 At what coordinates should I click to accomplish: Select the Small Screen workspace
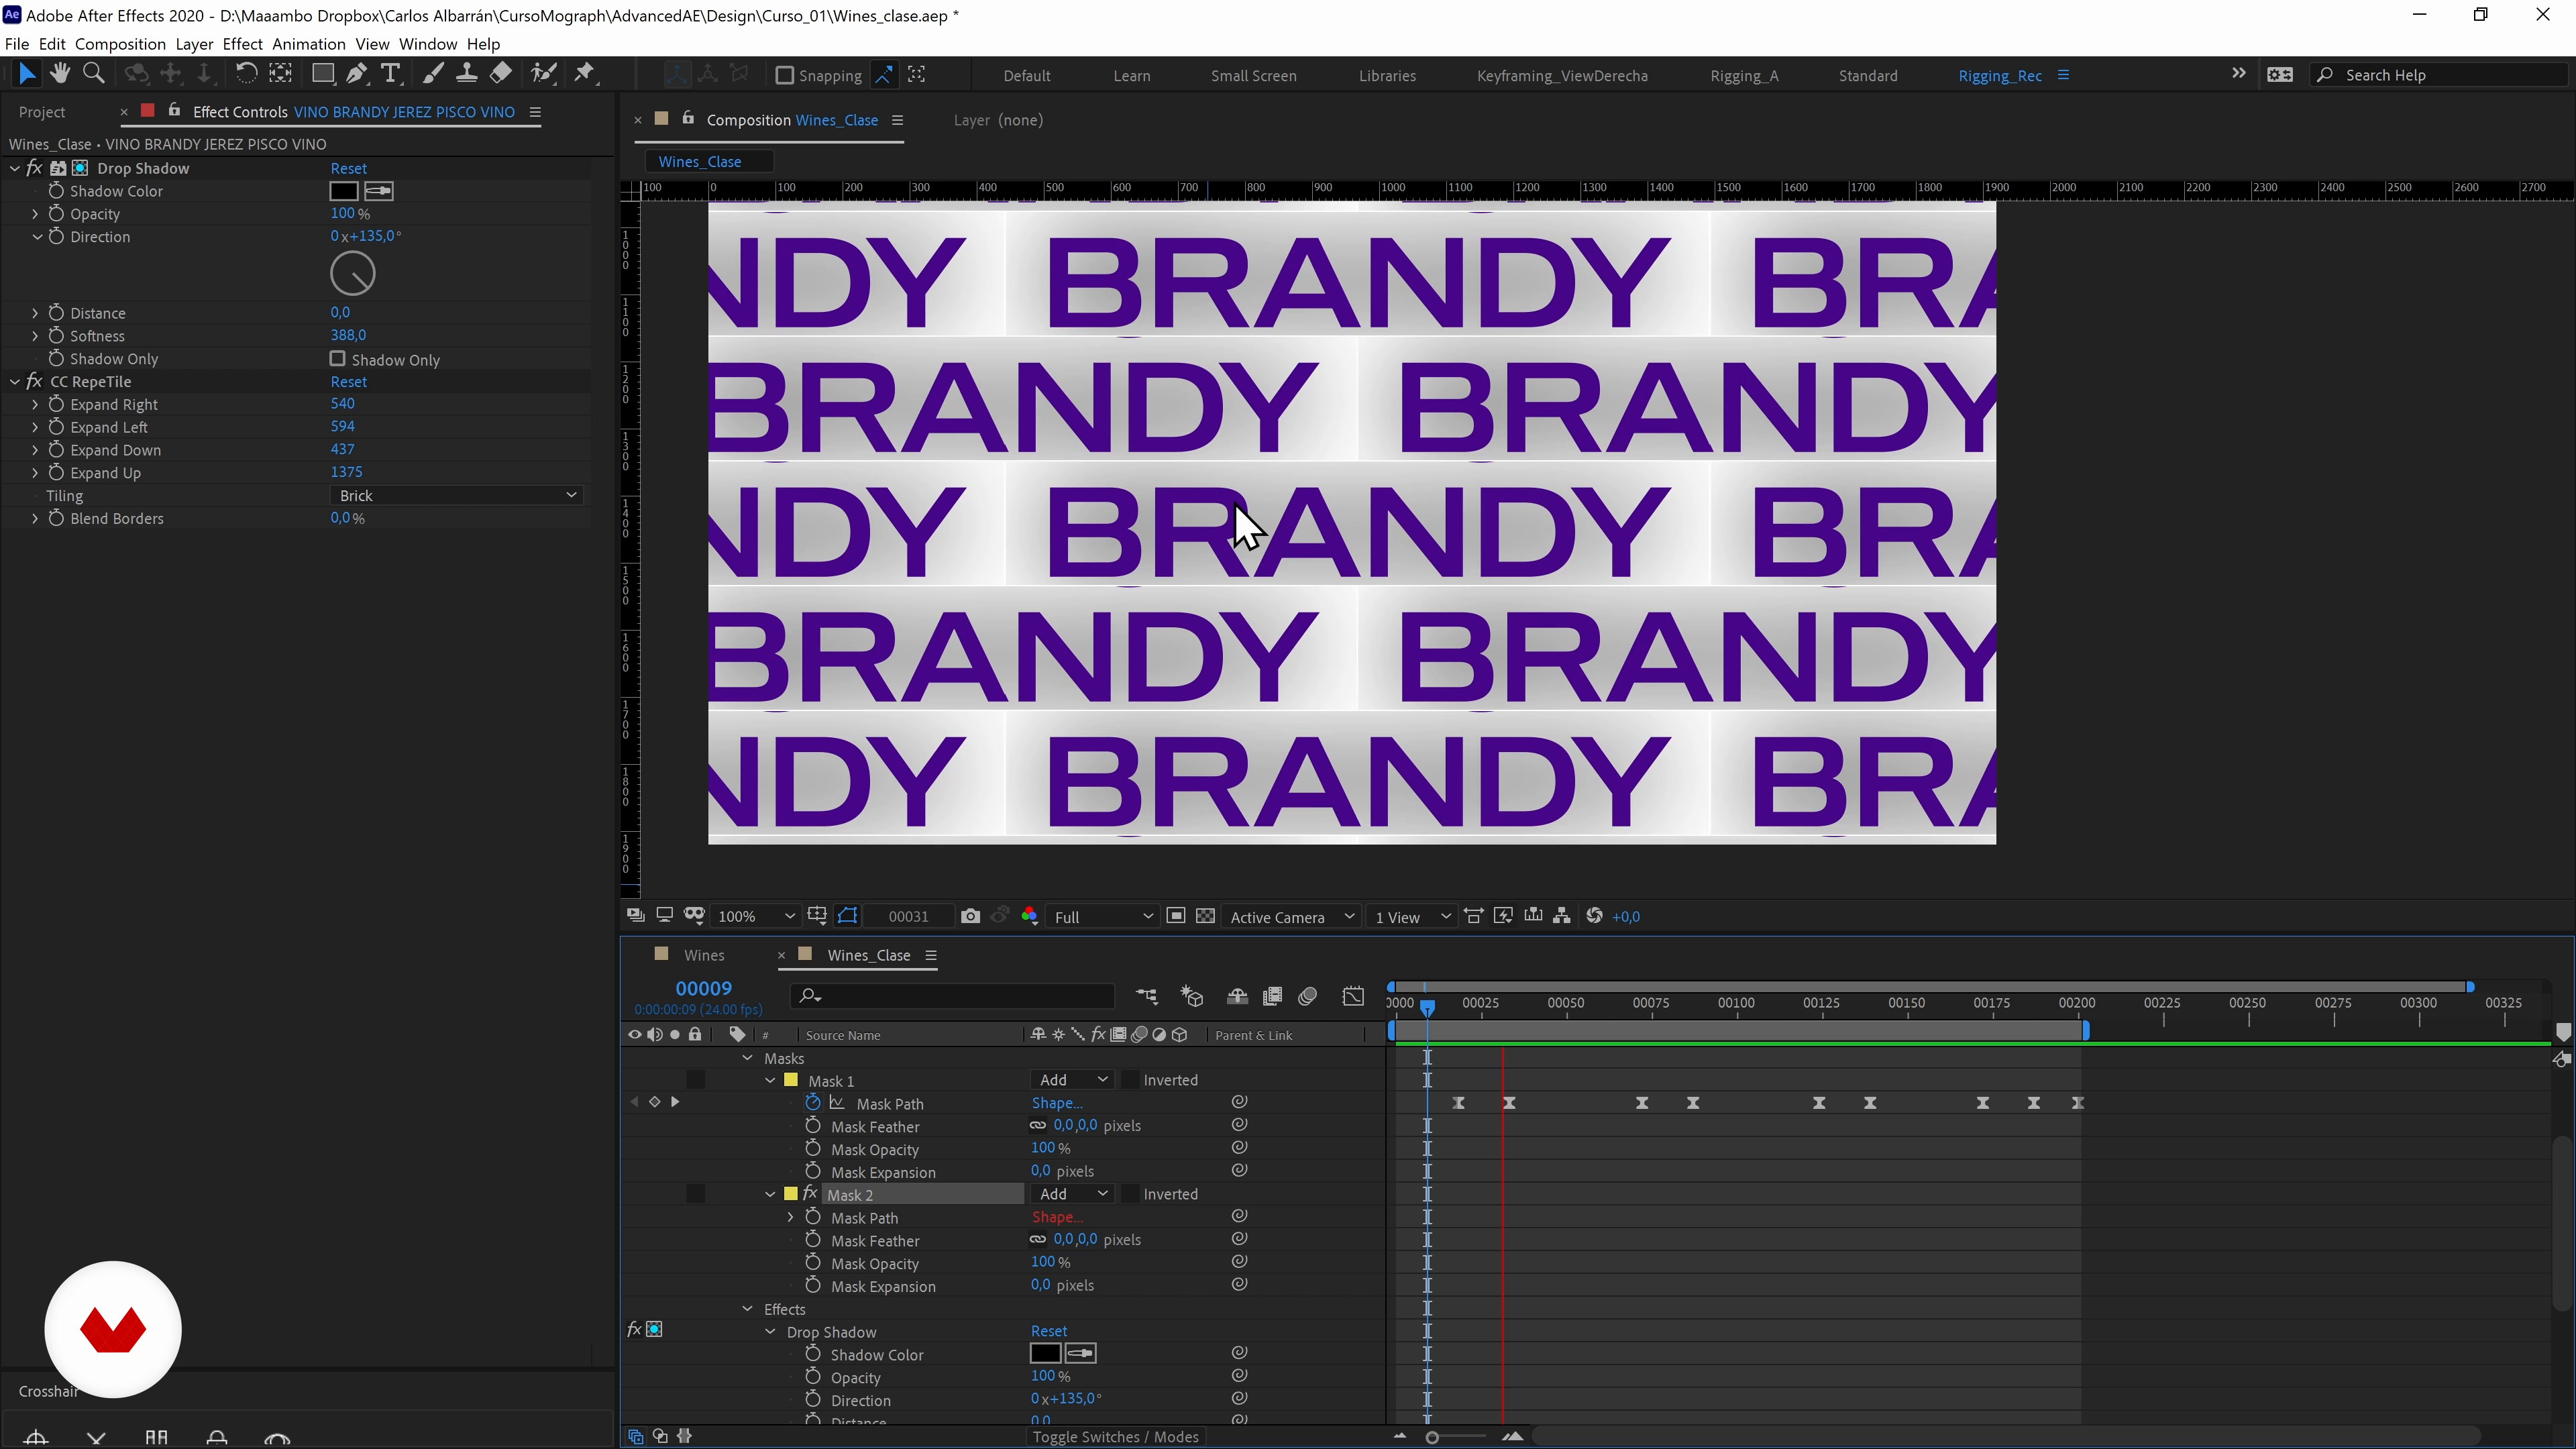[x=1253, y=75]
